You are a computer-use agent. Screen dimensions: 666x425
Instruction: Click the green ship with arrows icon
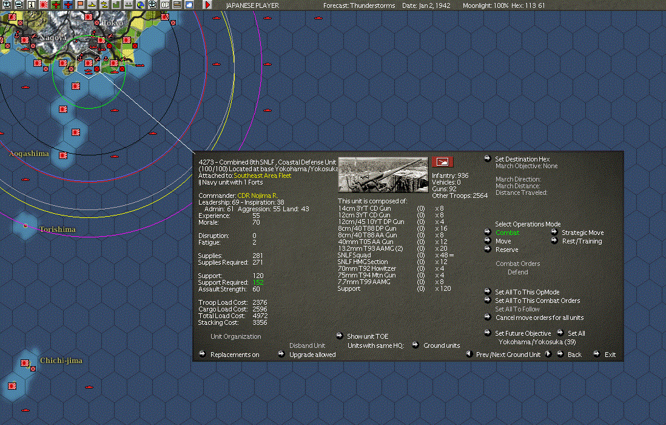128,5
